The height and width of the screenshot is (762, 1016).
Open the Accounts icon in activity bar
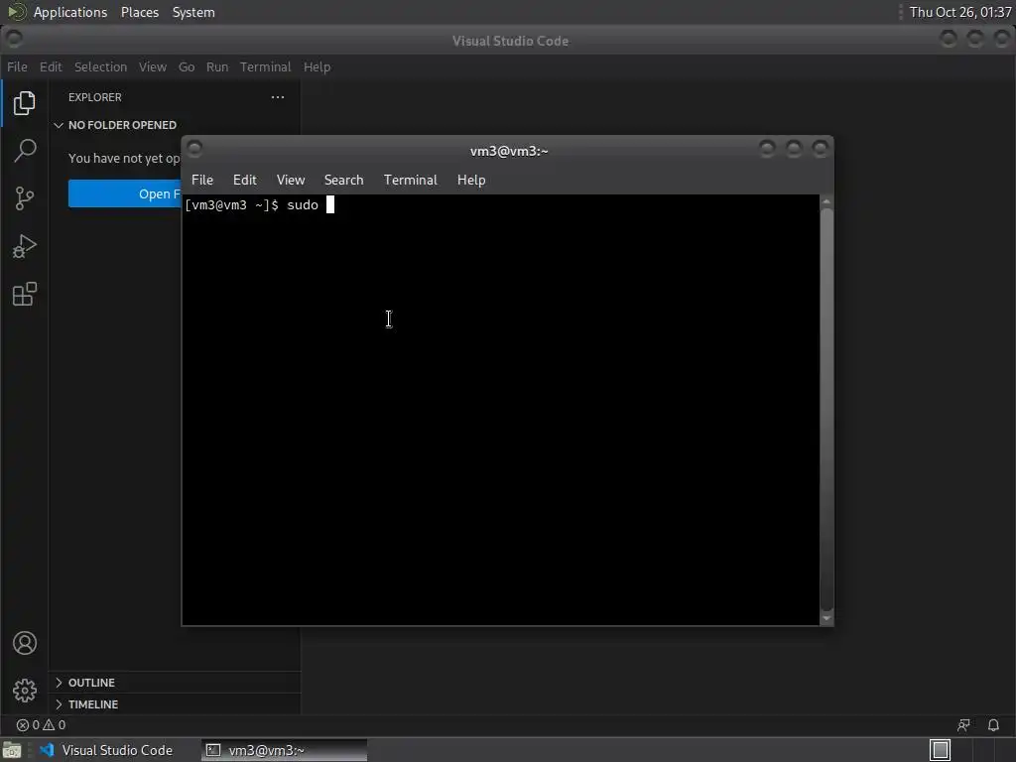[x=25, y=643]
